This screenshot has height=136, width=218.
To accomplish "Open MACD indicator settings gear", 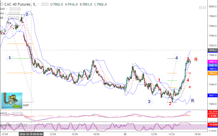I will point(17,113).
